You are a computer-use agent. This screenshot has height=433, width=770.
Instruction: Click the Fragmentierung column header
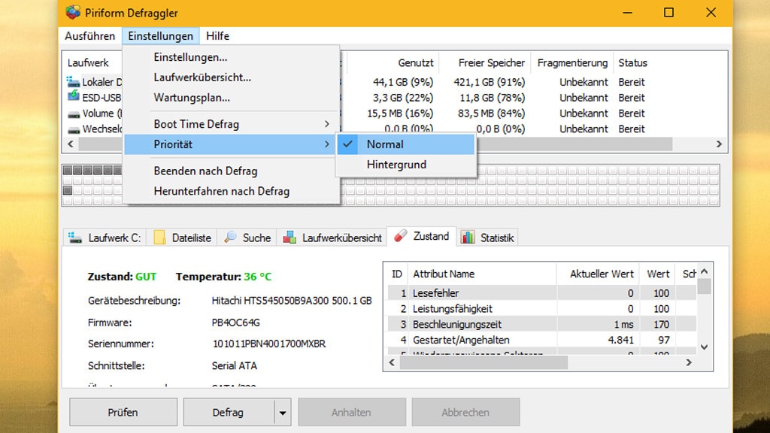(x=572, y=63)
